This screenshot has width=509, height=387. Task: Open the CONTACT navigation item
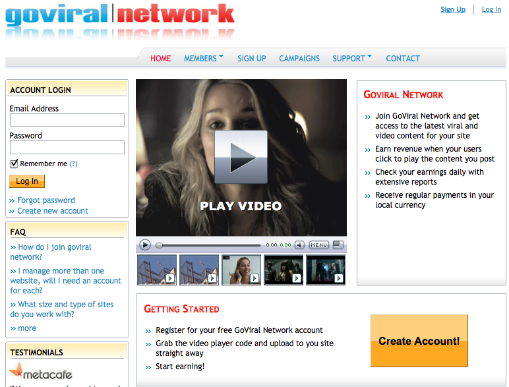pos(403,59)
